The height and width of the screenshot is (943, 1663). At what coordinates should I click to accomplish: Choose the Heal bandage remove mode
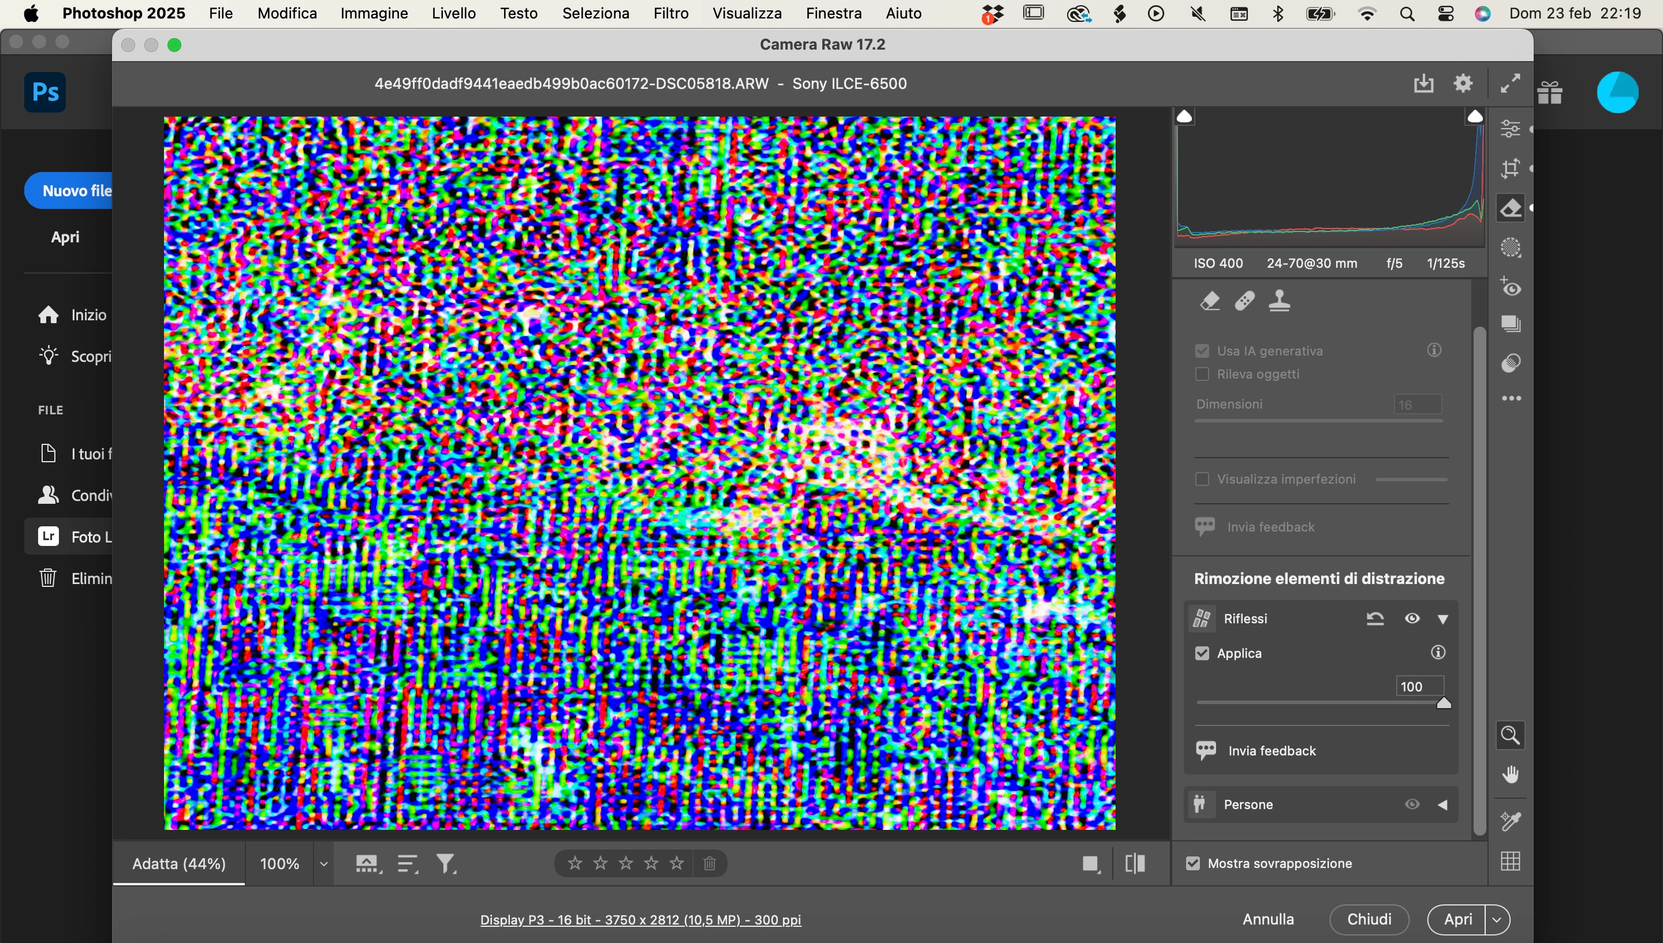(x=1244, y=301)
